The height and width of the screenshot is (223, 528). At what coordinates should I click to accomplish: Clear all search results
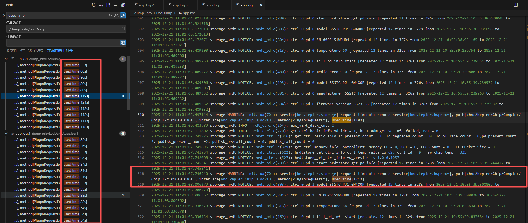[x=101, y=5]
